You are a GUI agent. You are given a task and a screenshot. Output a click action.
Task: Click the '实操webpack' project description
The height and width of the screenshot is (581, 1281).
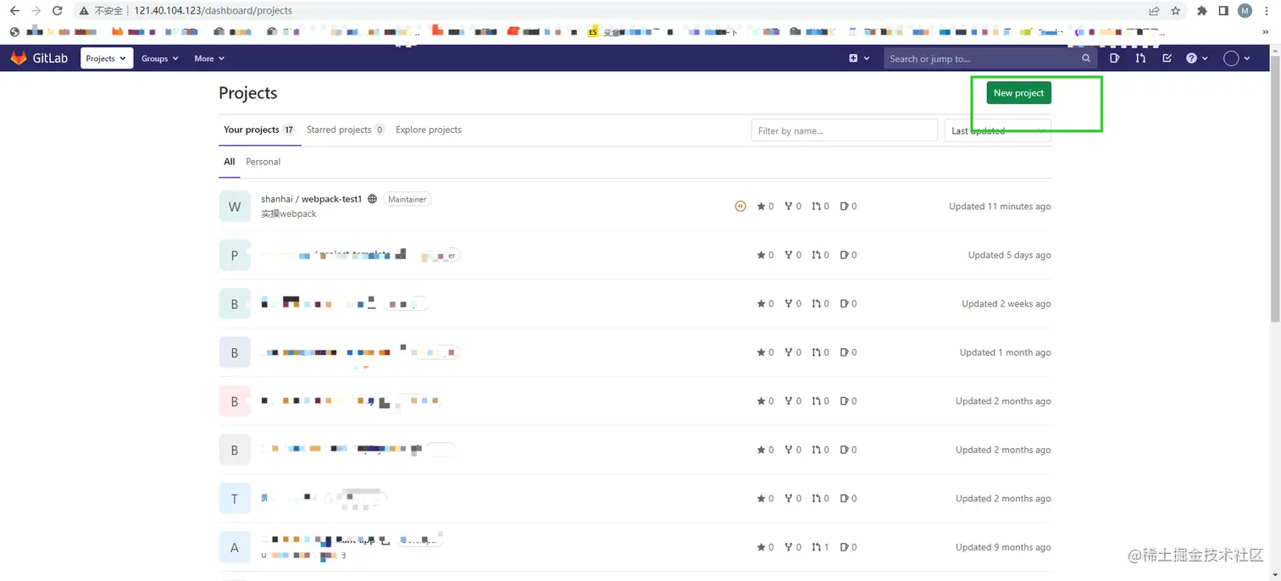(x=289, y=214)
